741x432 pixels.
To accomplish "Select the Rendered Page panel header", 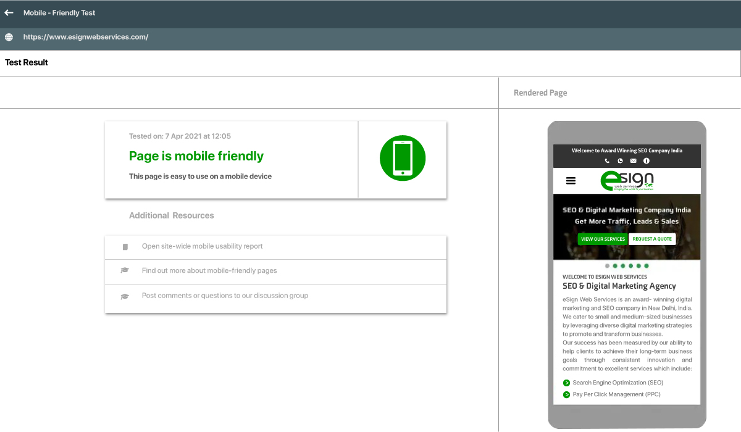I will [540, 92].
